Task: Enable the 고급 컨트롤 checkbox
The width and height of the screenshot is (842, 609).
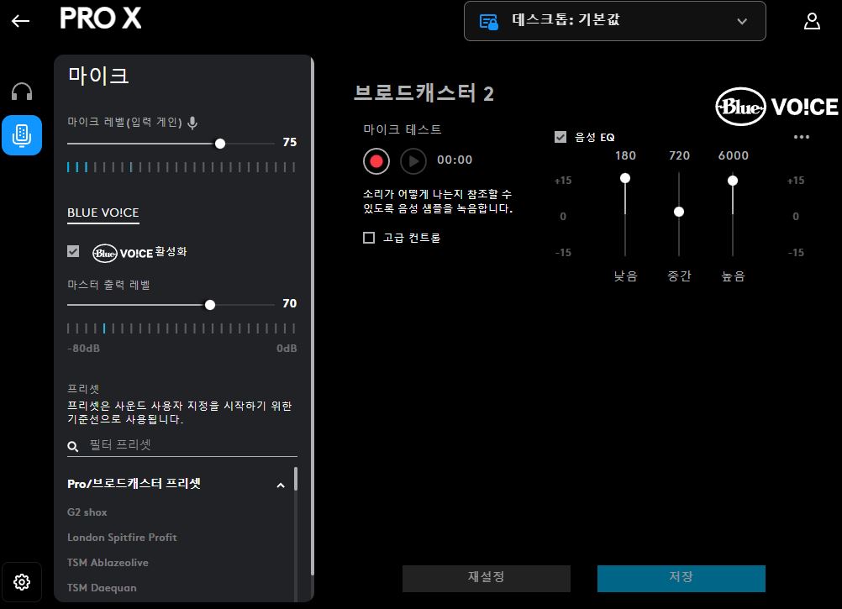Action: [369, 237]
